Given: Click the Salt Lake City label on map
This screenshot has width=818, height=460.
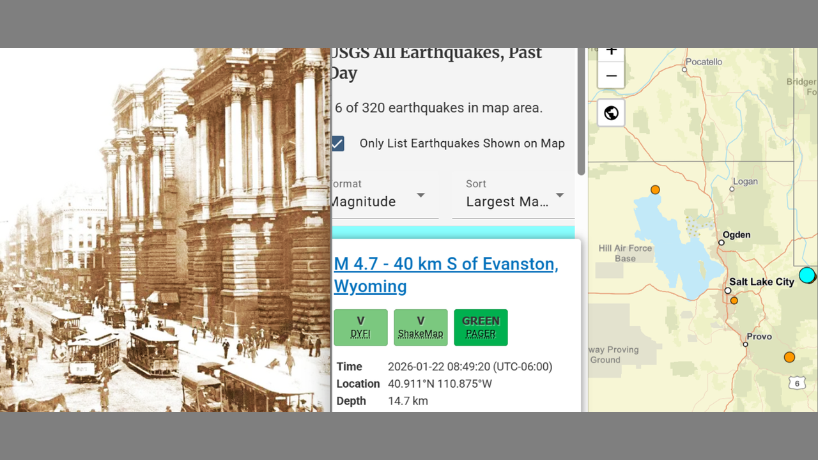Looking at the screenshot, I should coord(762,282).
